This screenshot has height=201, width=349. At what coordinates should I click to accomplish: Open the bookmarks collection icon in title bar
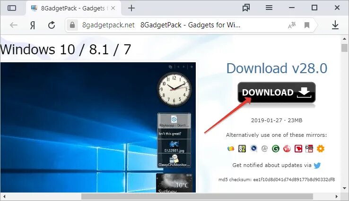pos(246,8)
